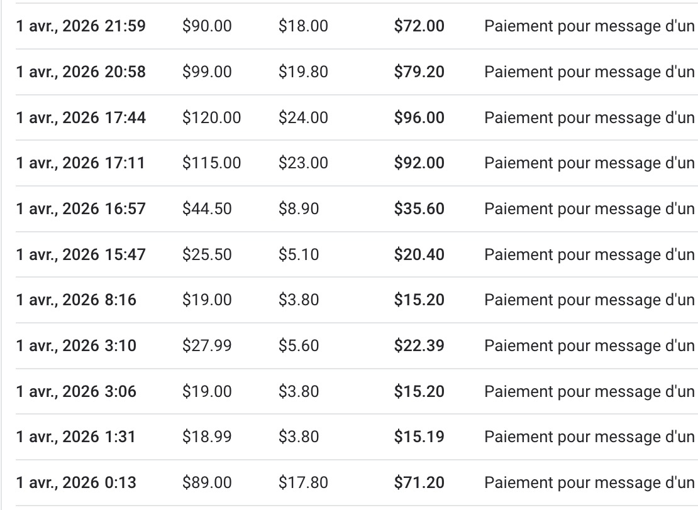This screenshot has width=698, height=510.
Task: Click the $22.39 net amount
Action: coord(419,346)
